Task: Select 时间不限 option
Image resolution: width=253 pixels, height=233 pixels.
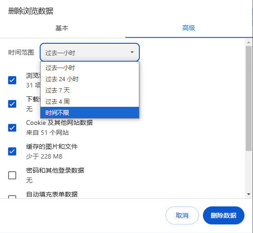Action: (x=90, y=113)
